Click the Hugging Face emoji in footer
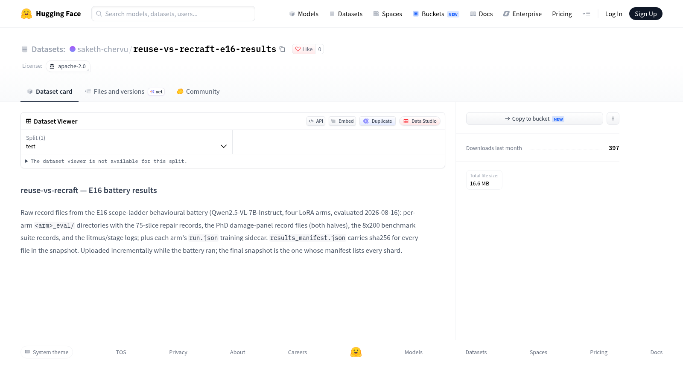Viewport: 683px width, 367px height. (x=356, y=352)
